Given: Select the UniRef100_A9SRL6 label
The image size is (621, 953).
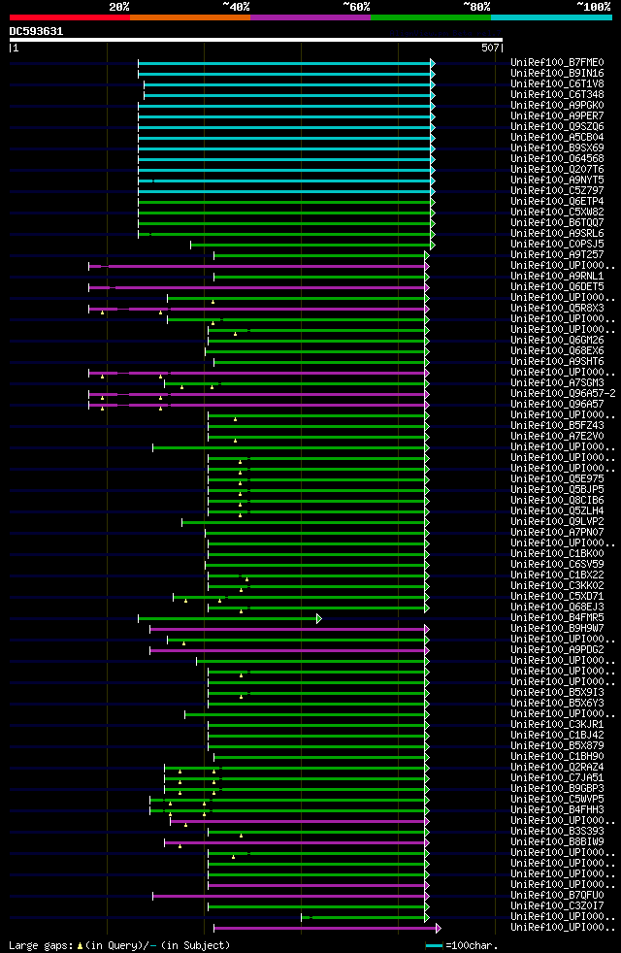Looking at the screenshot, I should (x=557, y=233).
